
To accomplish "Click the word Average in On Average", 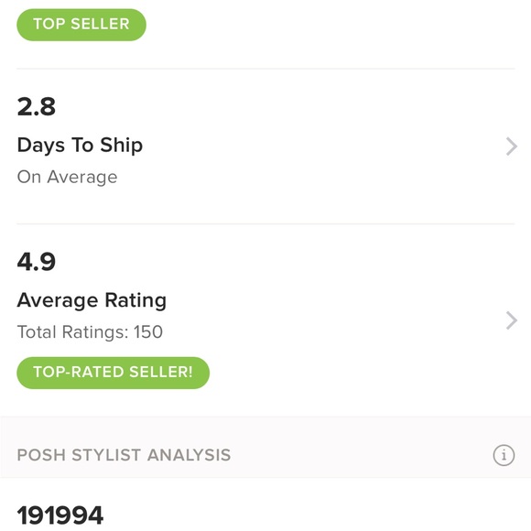I will click(82, 177).
